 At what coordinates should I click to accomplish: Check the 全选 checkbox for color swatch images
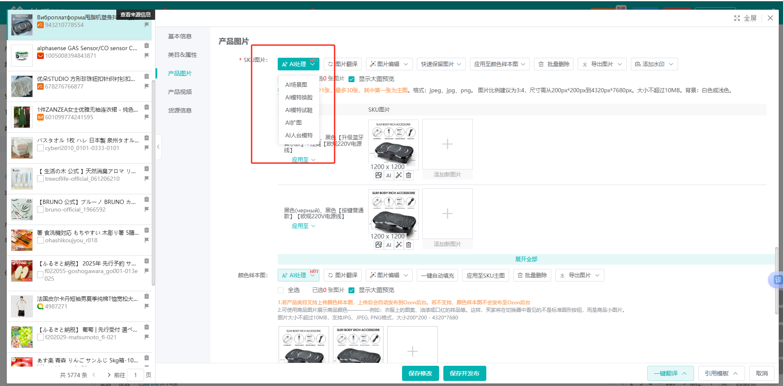[x=280, y=290]
